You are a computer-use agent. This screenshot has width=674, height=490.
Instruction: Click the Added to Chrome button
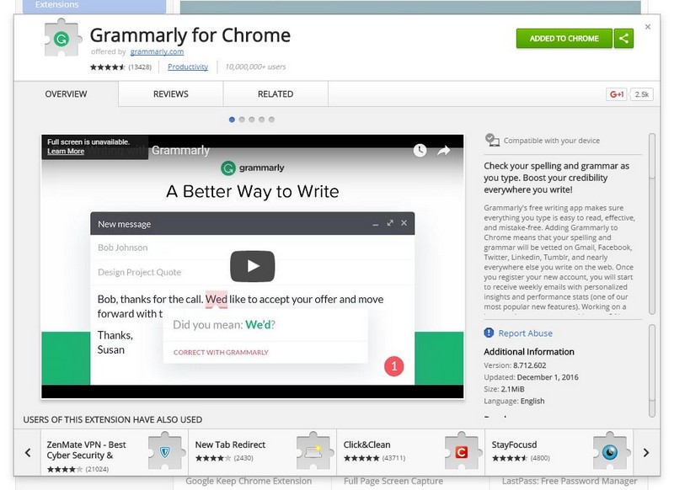click(x=564, y=38)
